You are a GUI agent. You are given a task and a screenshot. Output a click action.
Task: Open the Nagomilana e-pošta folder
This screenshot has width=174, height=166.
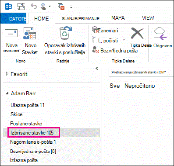click(x=33, y=142)
